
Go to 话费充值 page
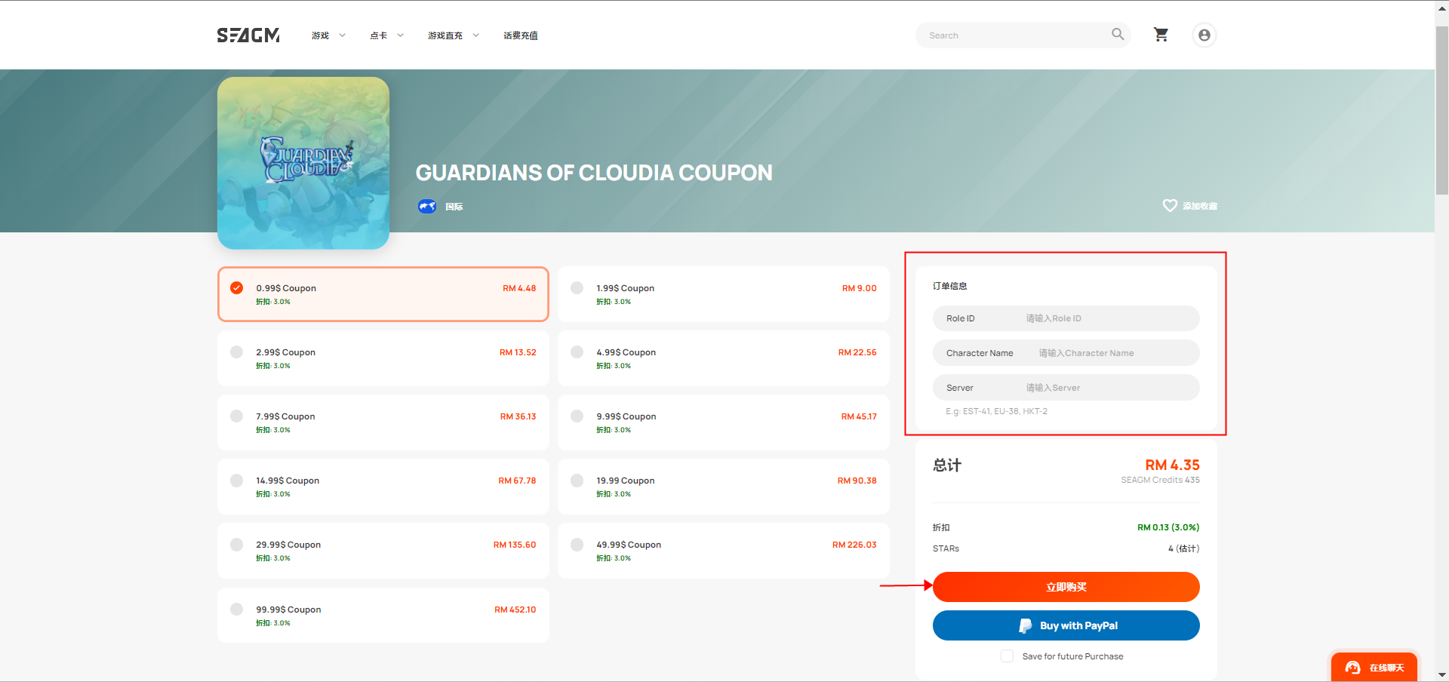click(521, 35)
